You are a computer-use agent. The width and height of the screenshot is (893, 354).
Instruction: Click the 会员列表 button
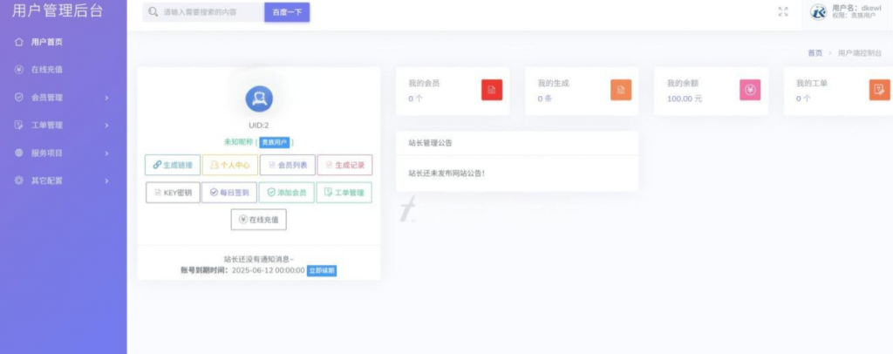pyautogui.click(x=288, y=165)
